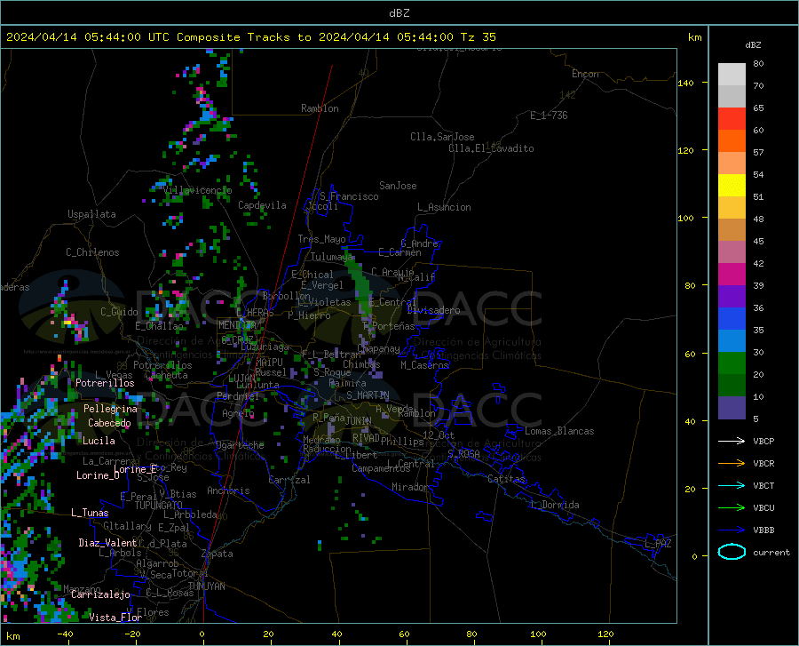
Task: Pick the magenta 42 dBZ color swatch
Action: click(x=732, y=275)
